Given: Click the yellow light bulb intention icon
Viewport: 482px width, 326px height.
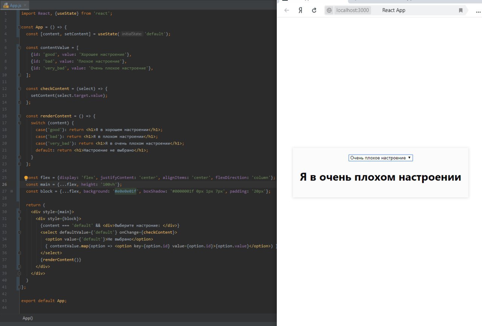Looking at the screenshot, I should coord(26,178).
